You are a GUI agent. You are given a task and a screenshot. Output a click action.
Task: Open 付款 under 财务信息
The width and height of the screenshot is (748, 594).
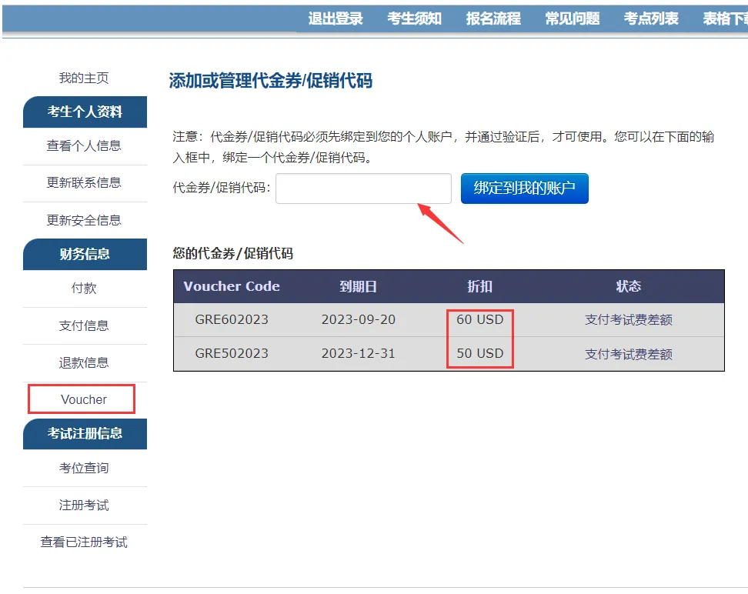[84, 288]
